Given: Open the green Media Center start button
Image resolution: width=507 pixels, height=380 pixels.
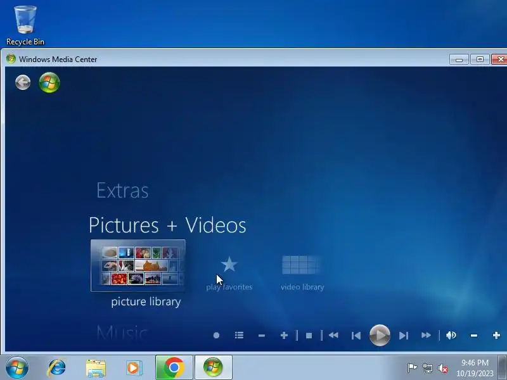Looking at the screenshot, I should click(49, 82).
